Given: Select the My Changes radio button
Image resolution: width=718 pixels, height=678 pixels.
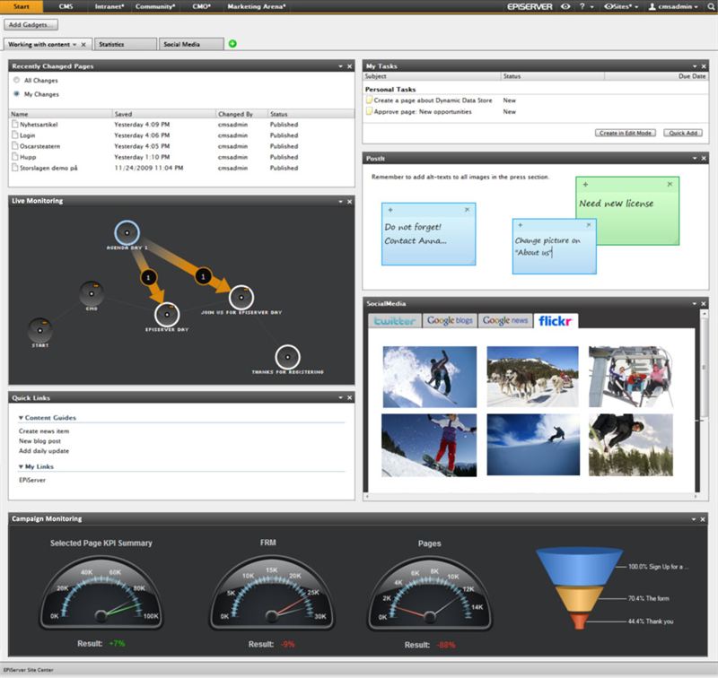Looking at the screenshot, I should [16, 93].
